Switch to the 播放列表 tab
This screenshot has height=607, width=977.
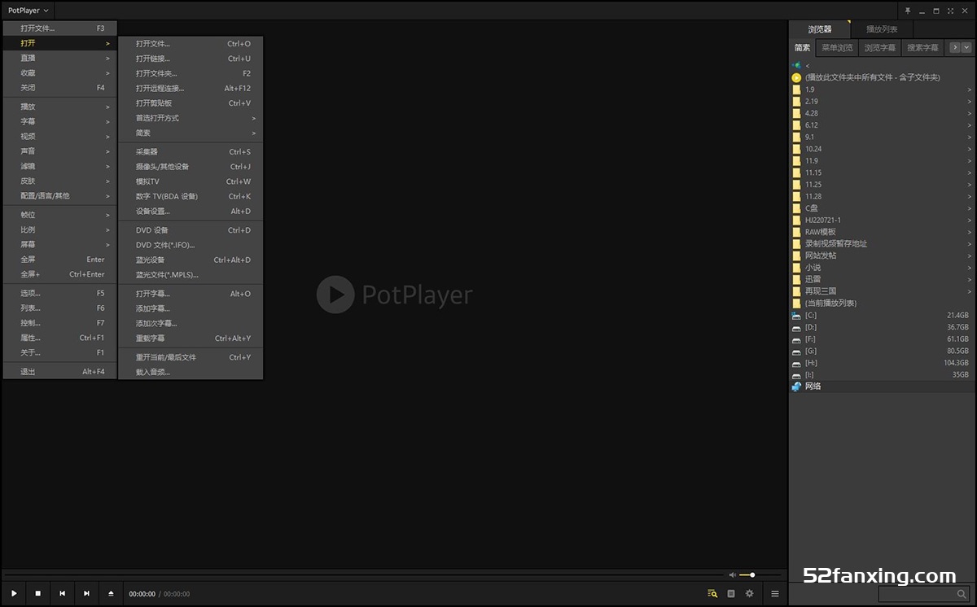coord(882,29)
